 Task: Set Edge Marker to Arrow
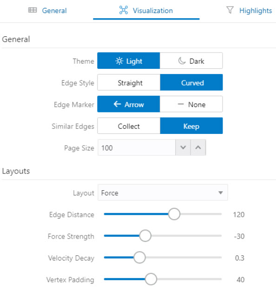(129, 104)
